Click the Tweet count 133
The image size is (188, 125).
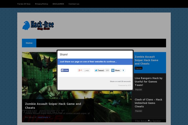(x=107, y=70)
